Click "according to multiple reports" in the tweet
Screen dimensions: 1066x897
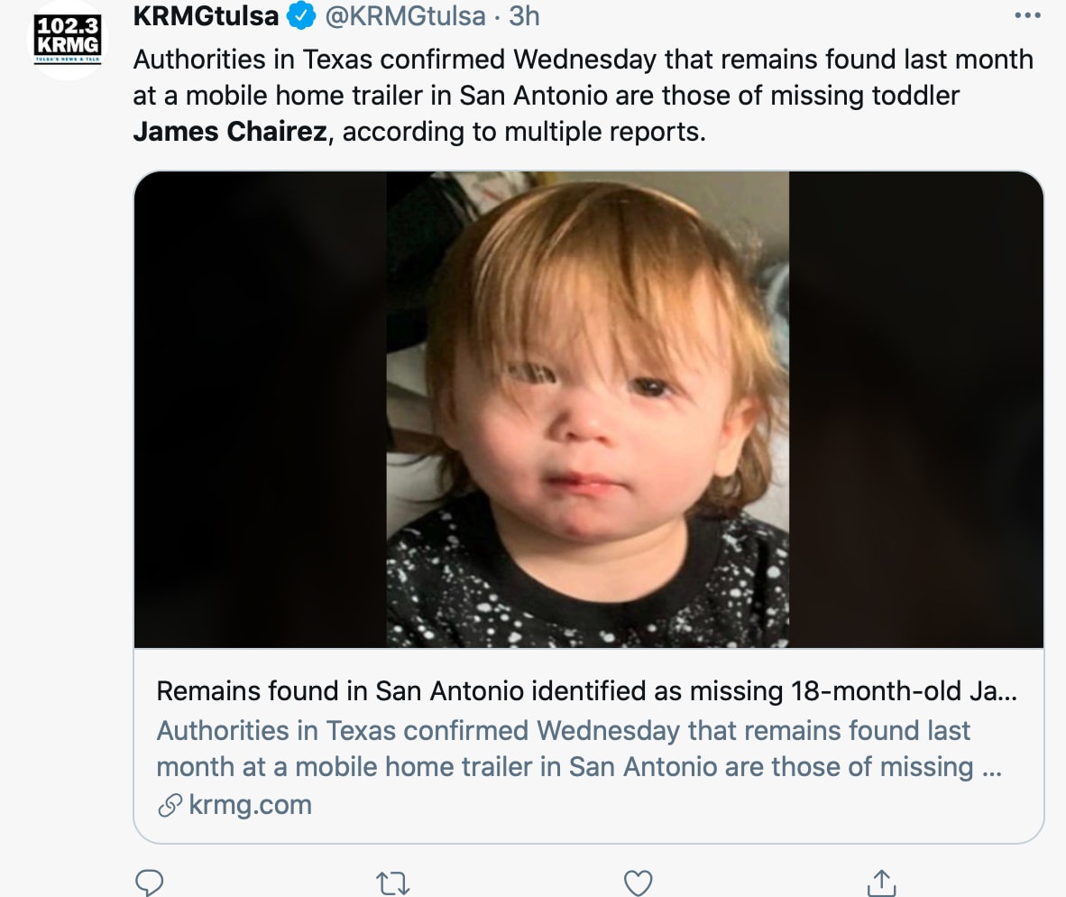point(523,132)
